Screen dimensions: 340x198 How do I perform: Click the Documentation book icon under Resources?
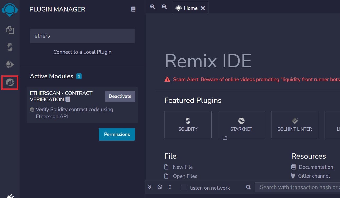tap(293, 167)
